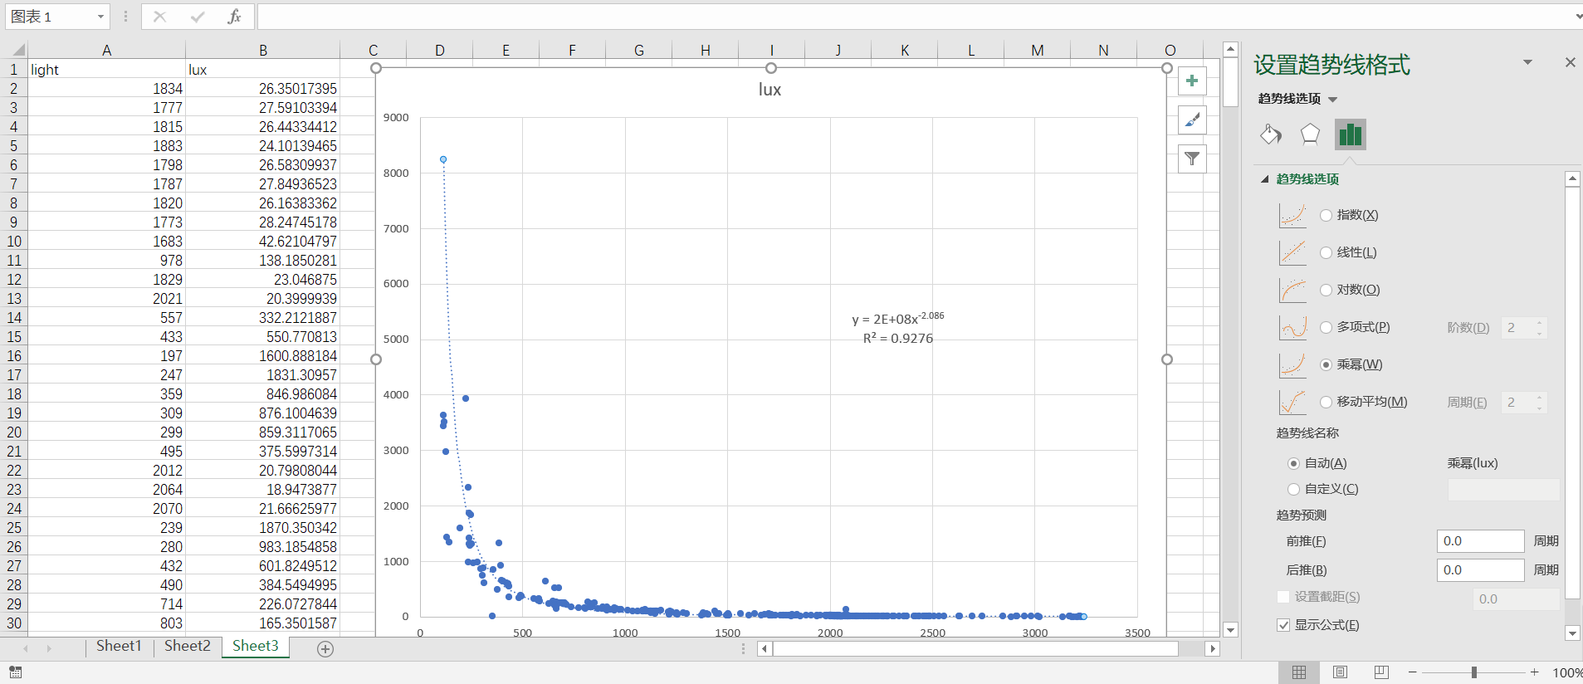Open Insert Function fx button
Screen dimensions: 1583x684
click(x=234, y=17)
